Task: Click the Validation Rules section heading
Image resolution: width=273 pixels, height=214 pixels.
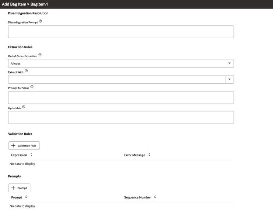Action: point(20,134)
